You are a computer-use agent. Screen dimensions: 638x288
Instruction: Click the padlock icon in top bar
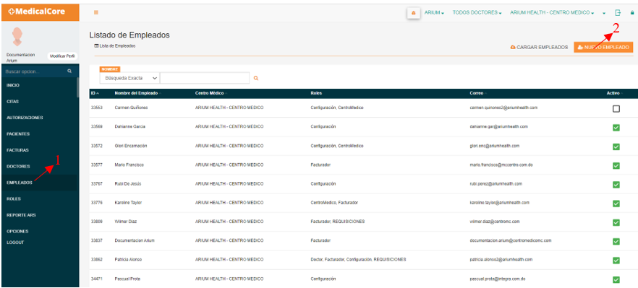point(632,13)
